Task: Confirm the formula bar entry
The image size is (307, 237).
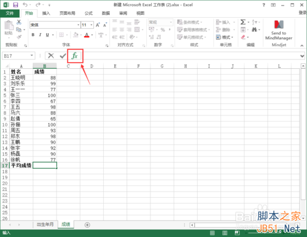Action: [x=63, y=56]
